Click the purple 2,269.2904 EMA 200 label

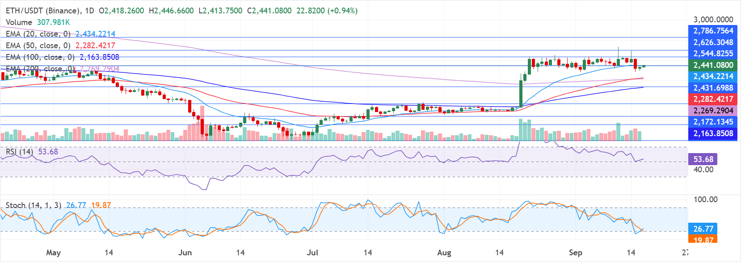point(713,111)
